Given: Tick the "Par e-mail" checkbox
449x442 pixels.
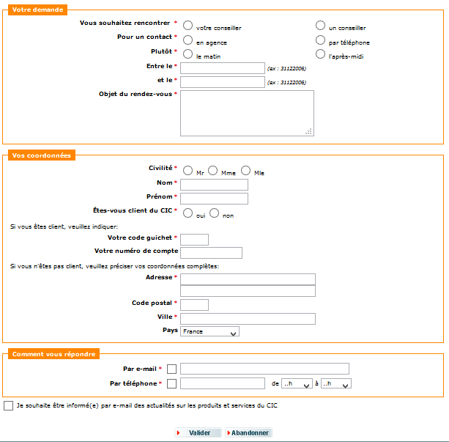Looking at the screenshot, I should click(171, 369).
